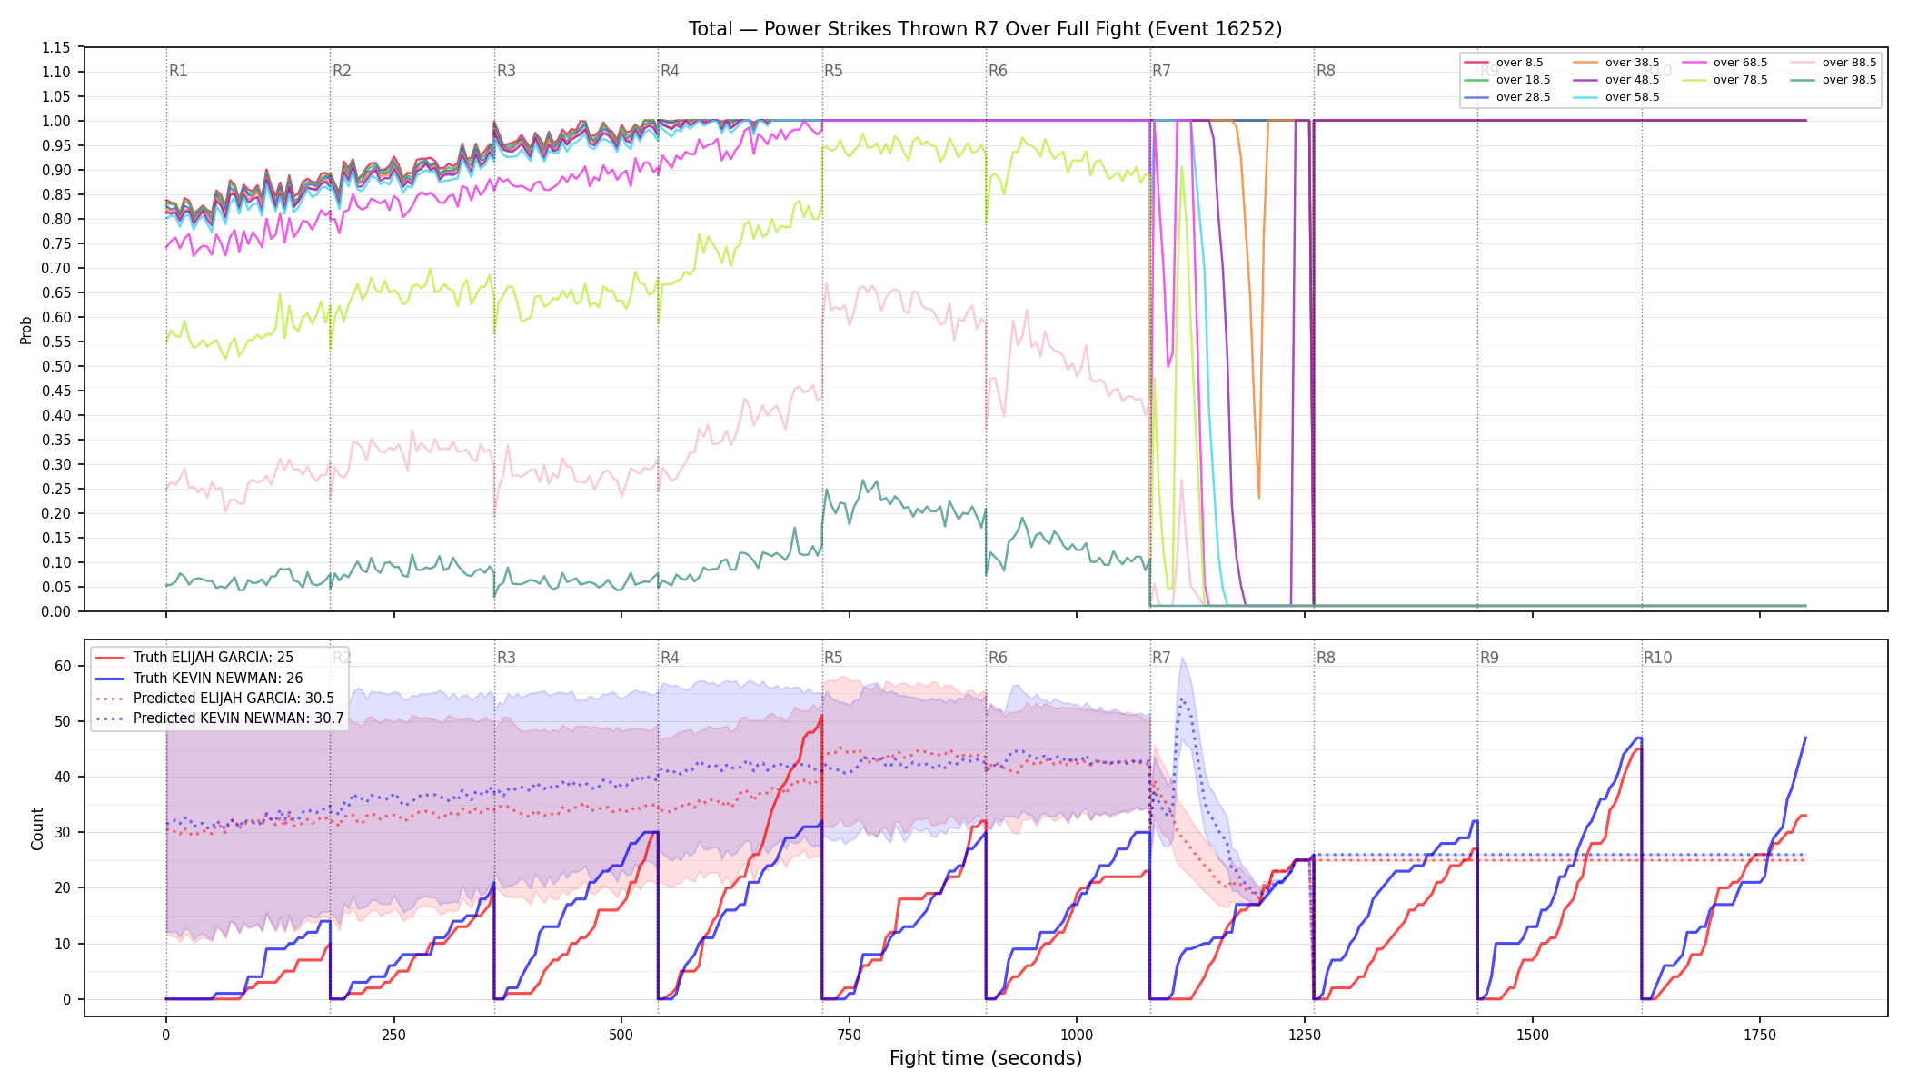This screenshot has width=1908, height=1090.
Task: Click the R5 round label in probability chart
Action: pos(833,71)
